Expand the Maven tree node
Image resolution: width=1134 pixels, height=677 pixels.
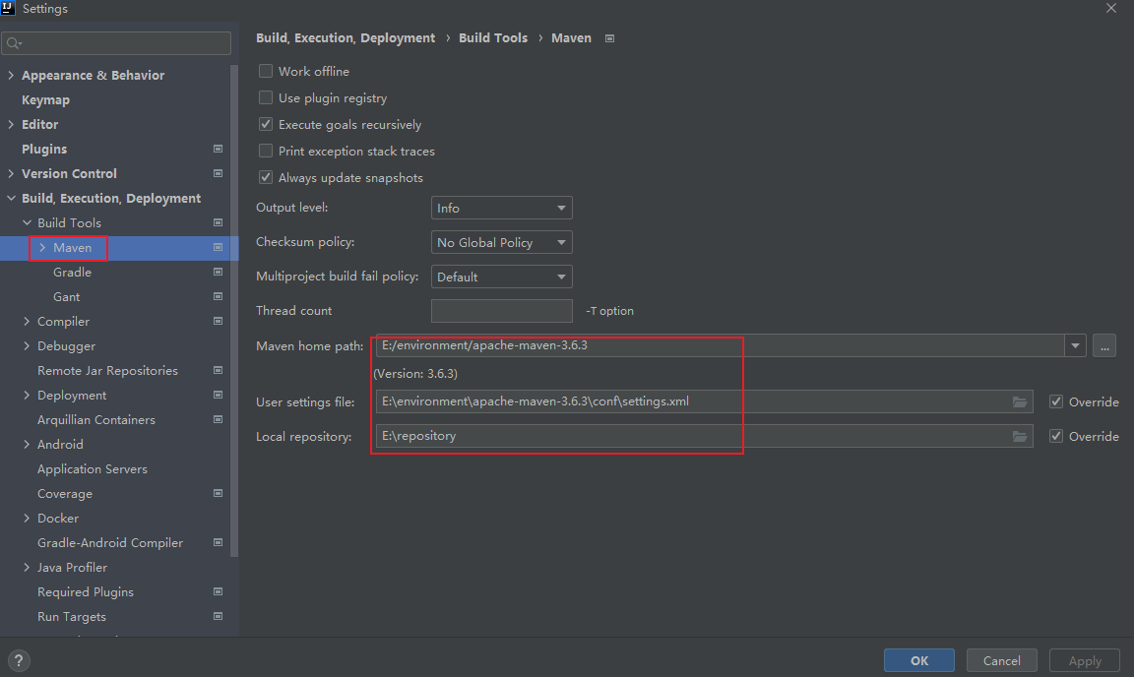(42, 248)
